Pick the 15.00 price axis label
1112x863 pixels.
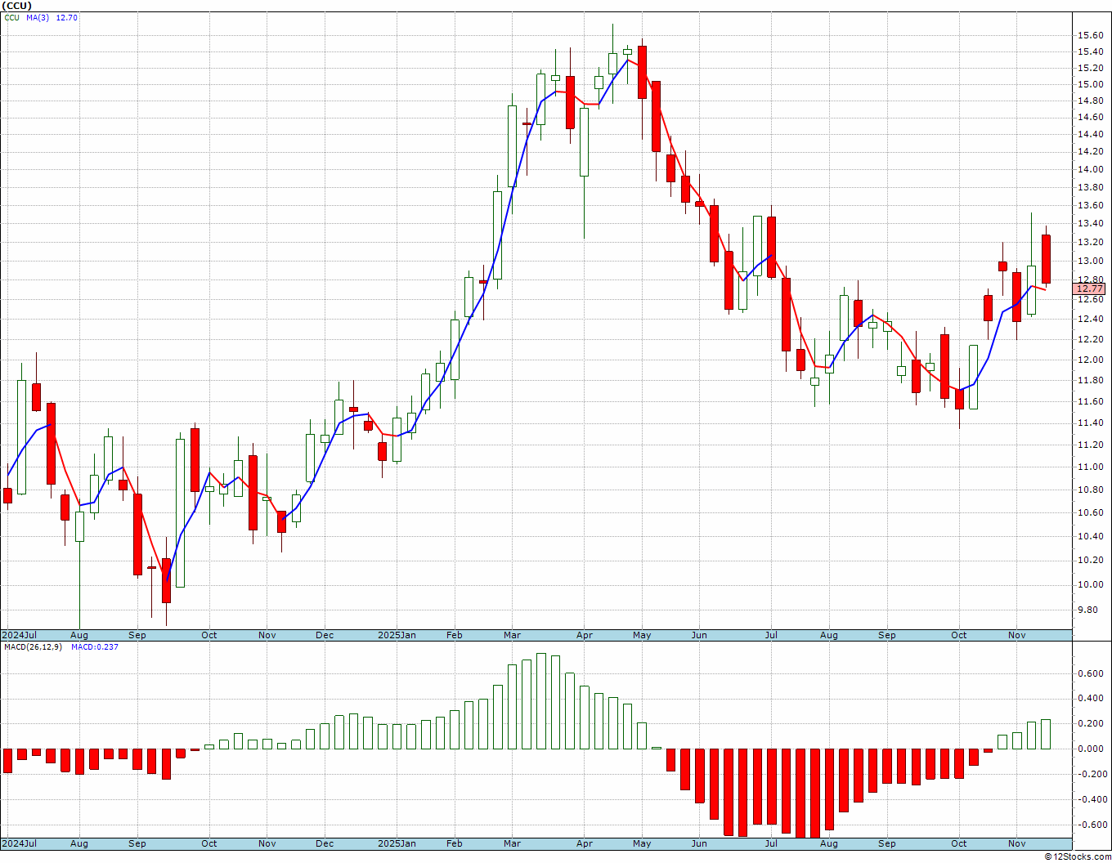coord(1090,85)
